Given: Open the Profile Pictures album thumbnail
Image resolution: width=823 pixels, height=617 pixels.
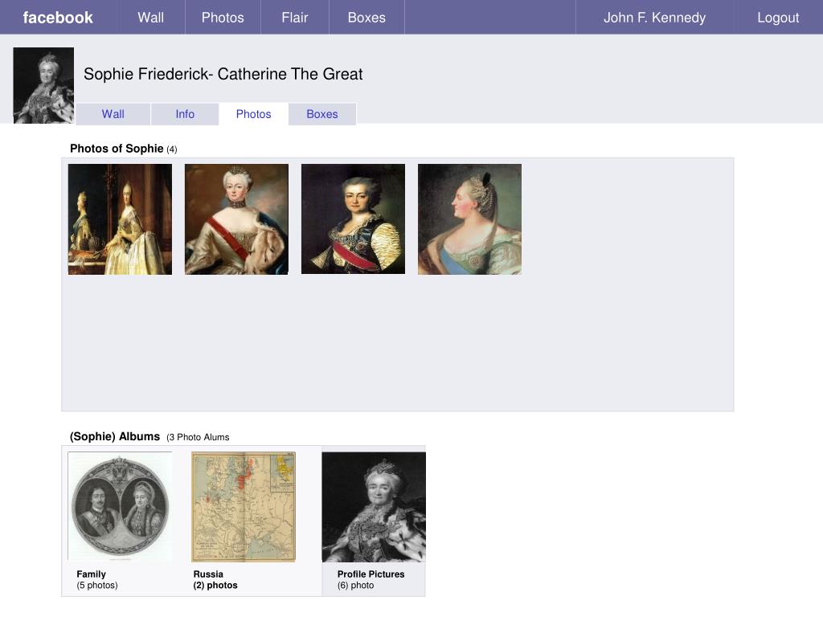Looking at the screenshot, I should tap(374, 507).
